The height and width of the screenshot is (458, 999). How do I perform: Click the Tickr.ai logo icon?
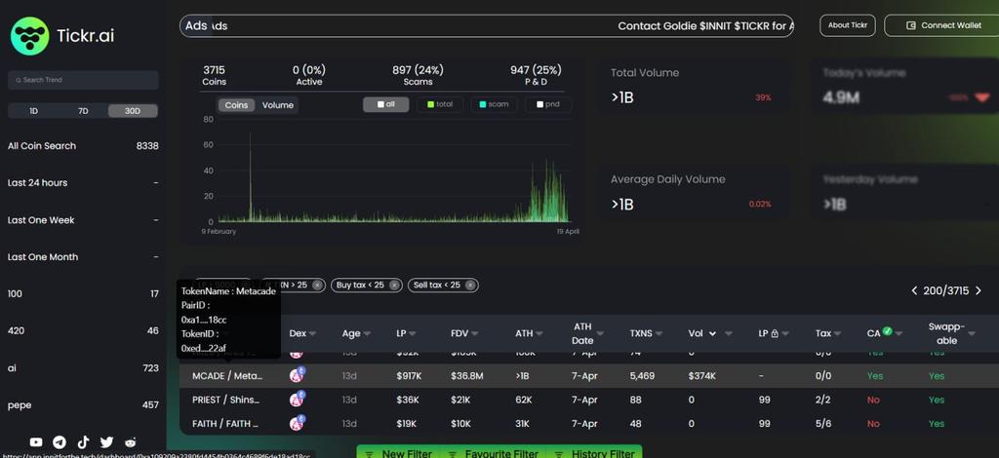[30, 36]
